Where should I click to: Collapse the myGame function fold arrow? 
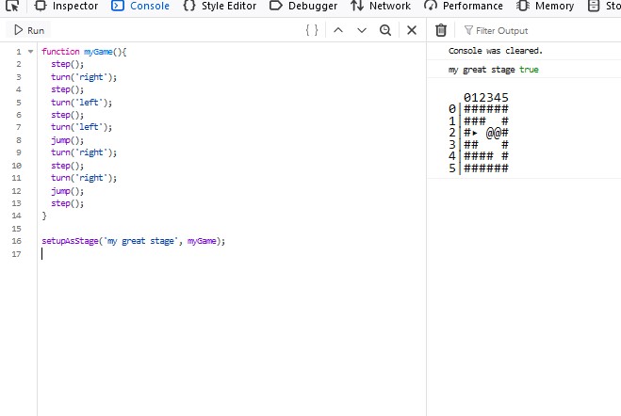point(29,52)
